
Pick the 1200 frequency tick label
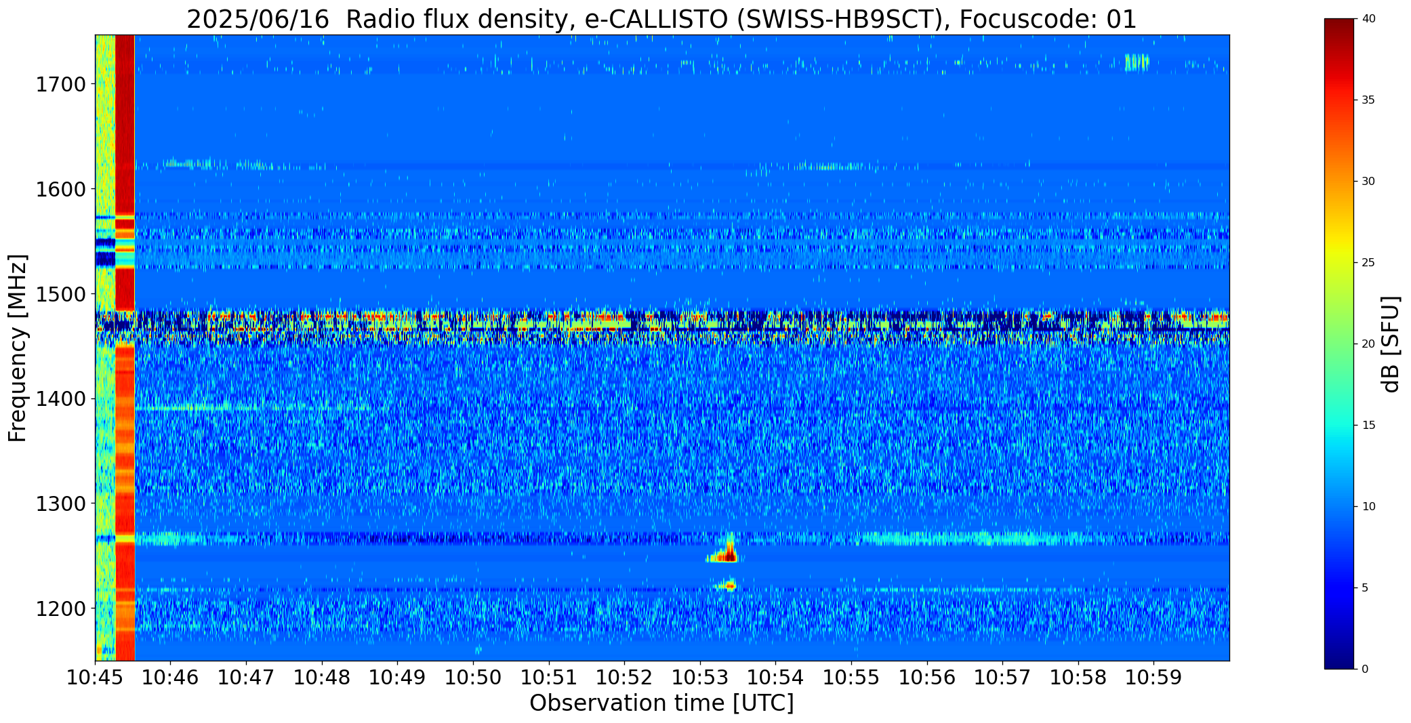click(x=60, y=608)
